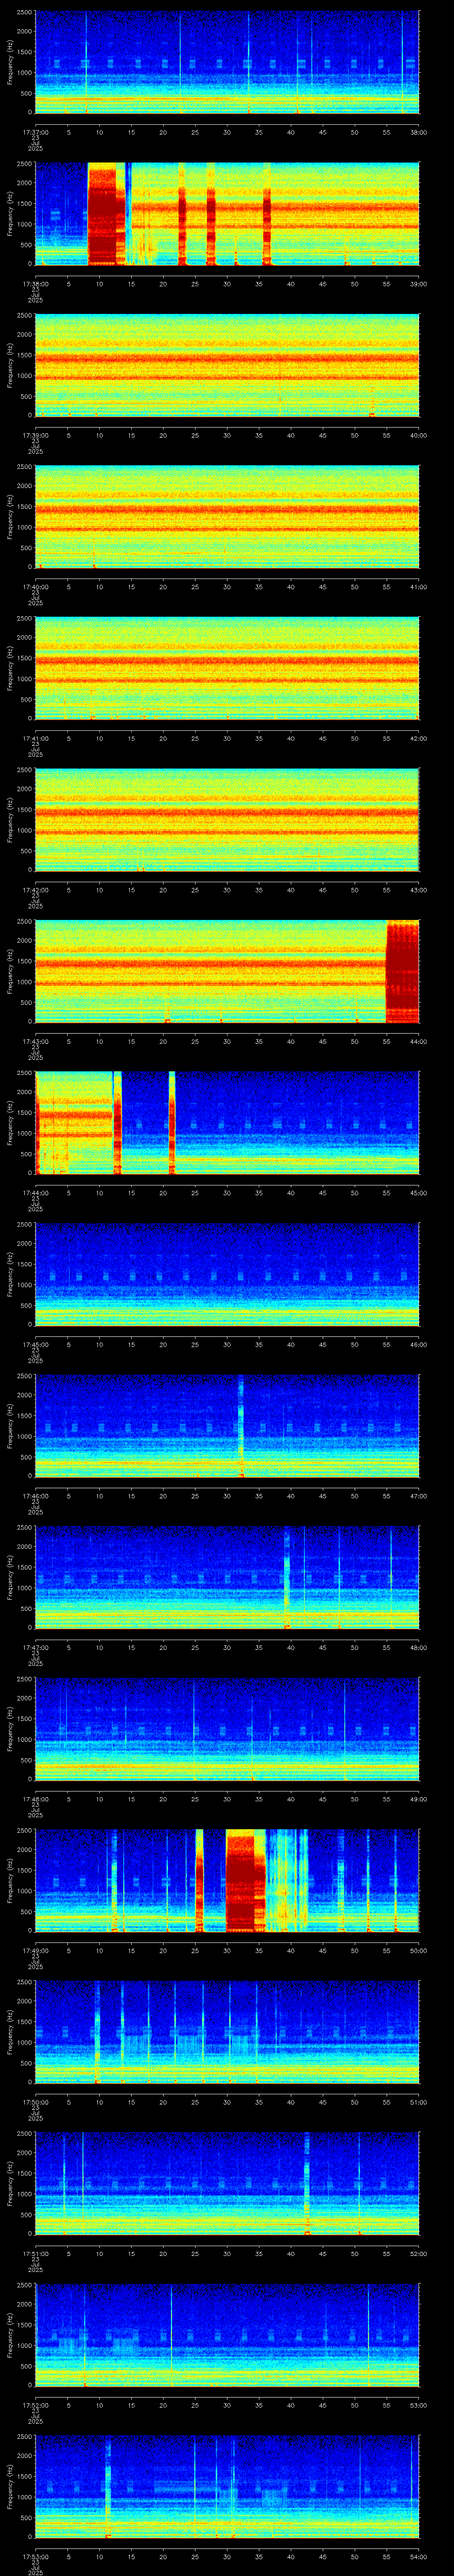The height and width of the screenshot is (2576, 454).
Task: Click the 17:45:00 start time label
Action: 35,1345
